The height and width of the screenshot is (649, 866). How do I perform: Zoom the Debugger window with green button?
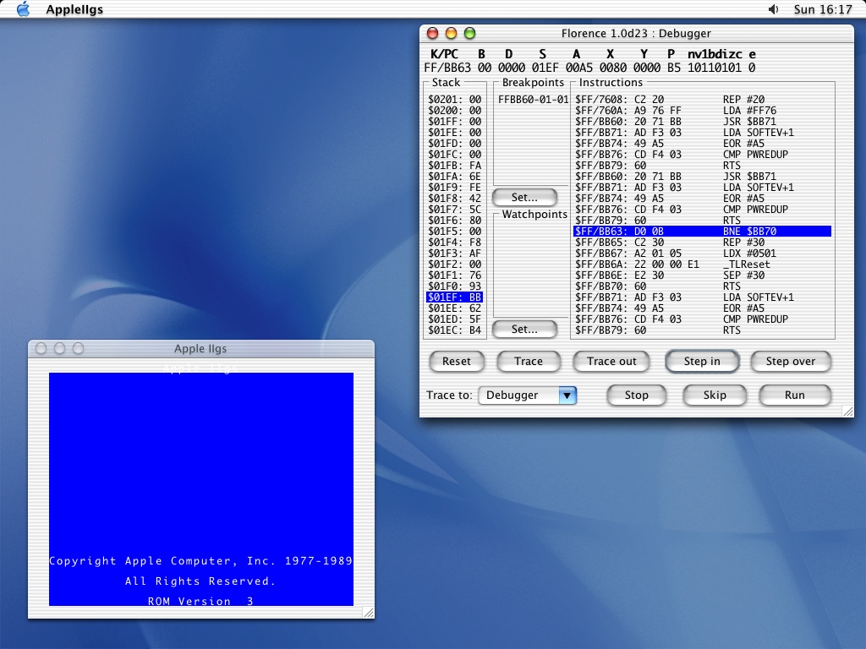pyautogui.click(x=470, y=34)
